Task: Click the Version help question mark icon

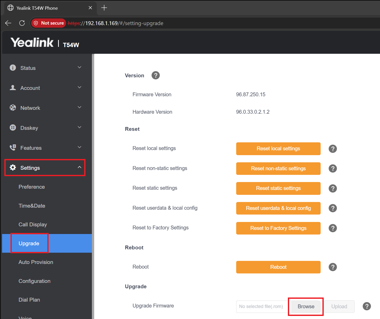Action: coord(156,75)
